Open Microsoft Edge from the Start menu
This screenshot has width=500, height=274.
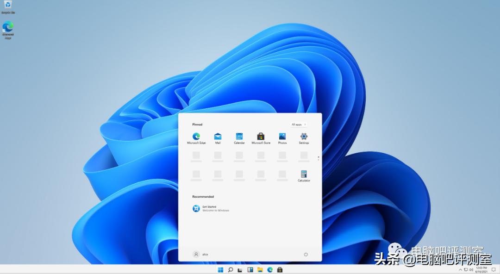click(x=196, y=137)
